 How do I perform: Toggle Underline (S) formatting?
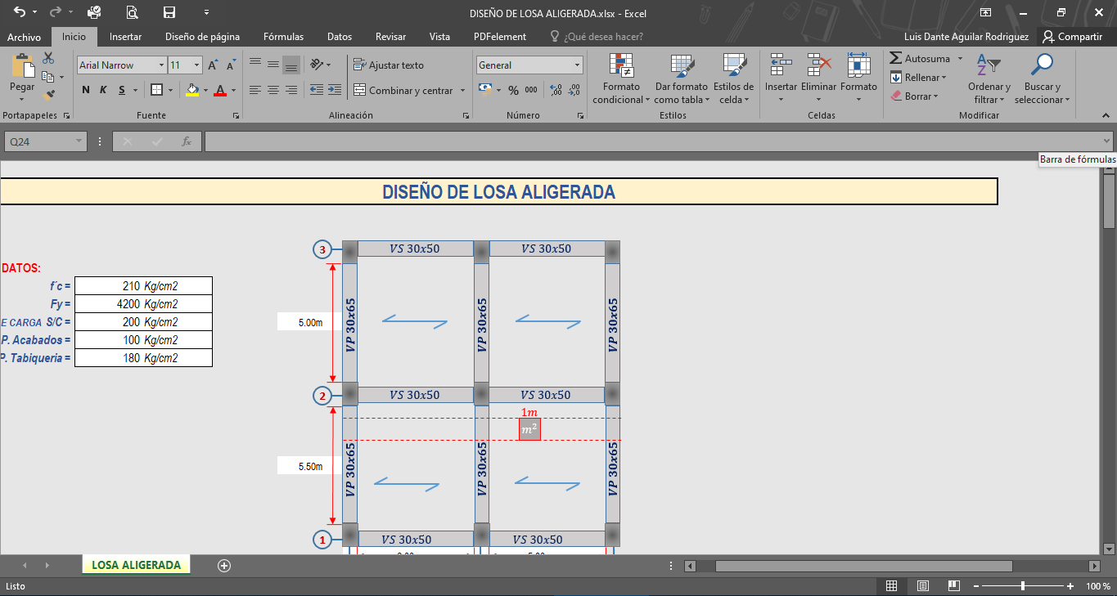pos(122,90)
